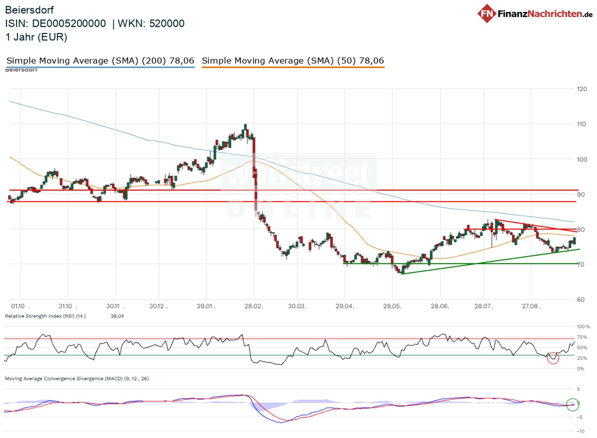Click the 90 price axis label

click(x=582, y=194)
